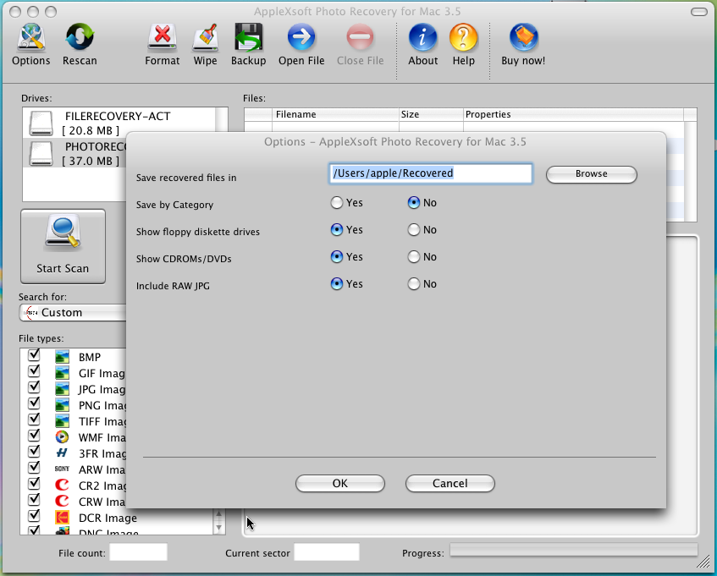Click the Size column header
Viewport: 717px width, 576px height.
(431, 115)
